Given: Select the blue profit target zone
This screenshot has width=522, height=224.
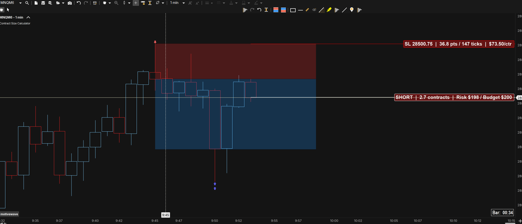Looking at the screenshot, I should (235, 114).
